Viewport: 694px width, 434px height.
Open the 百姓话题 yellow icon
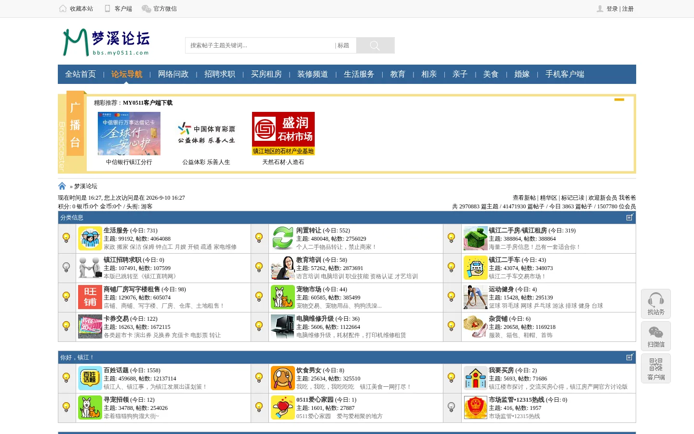90,378
